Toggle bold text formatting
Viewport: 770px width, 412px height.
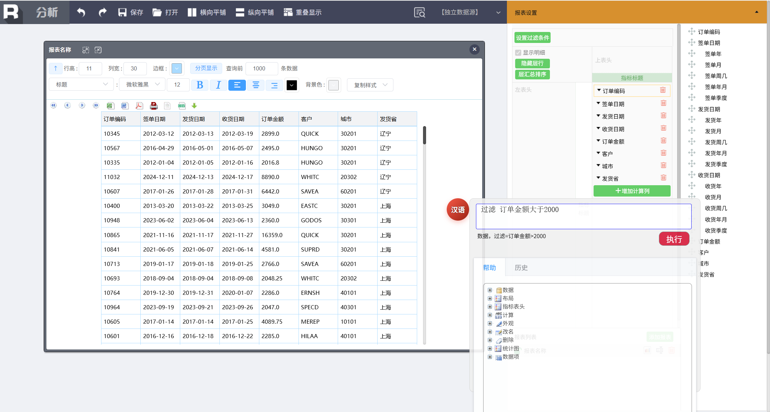(x=200, y=85)
